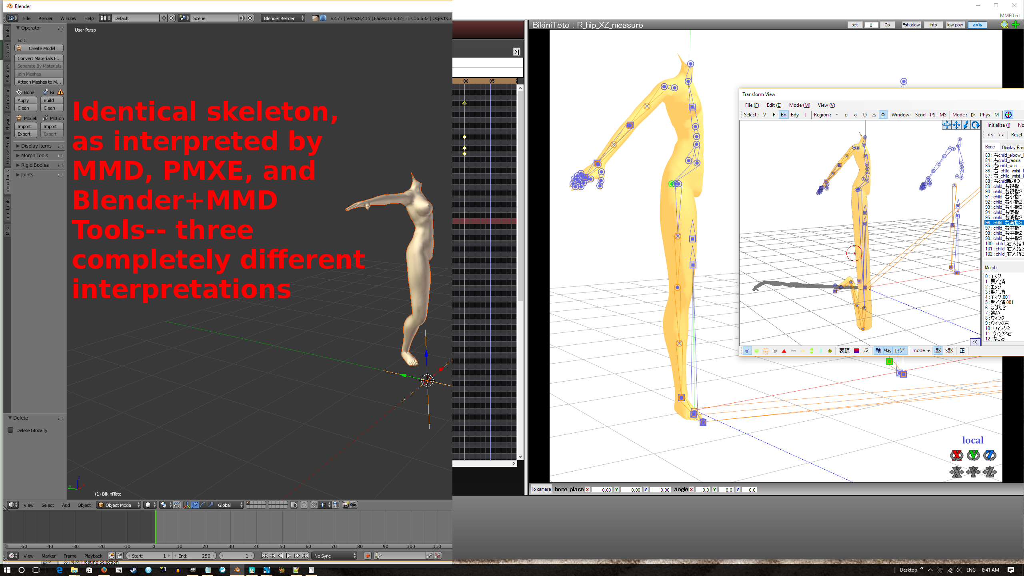This screenshot has height=576, width=1024.
Task: Expand the Morph Tools panel
Action: point(34,156)
